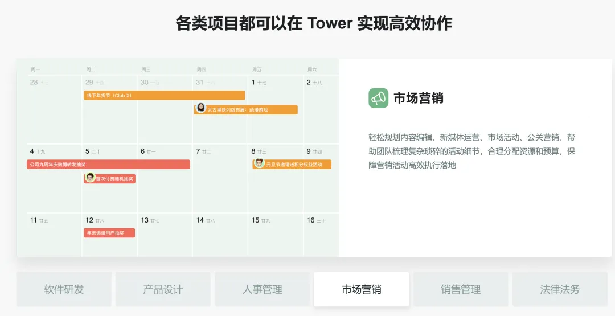Screen dimensions: 615x316
Task: Switch to the 软件研发 tab
Action: (64, 289)
